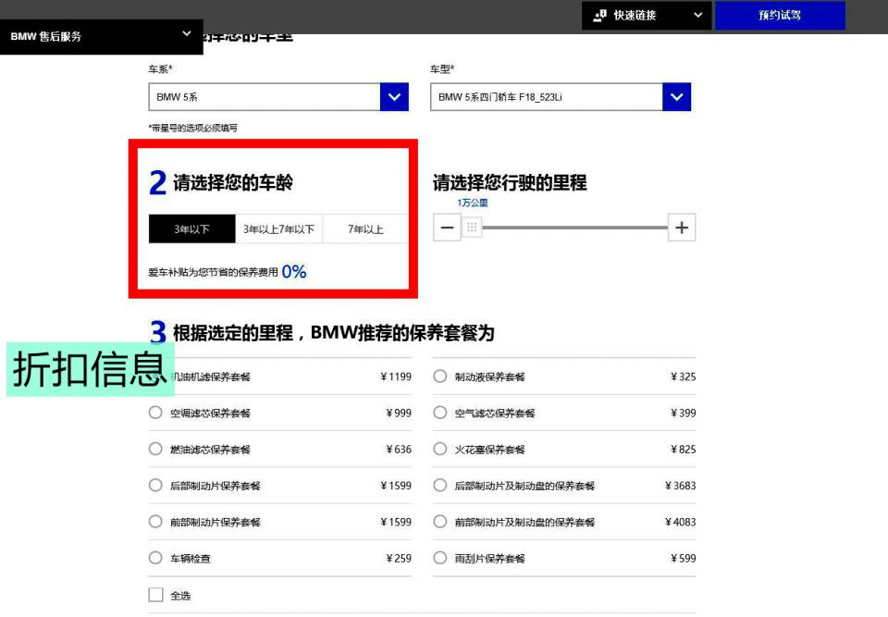888x617 pixels.
Task: Select 空气滤芯保养套餐 radio button
Action: tap(440, 413)
